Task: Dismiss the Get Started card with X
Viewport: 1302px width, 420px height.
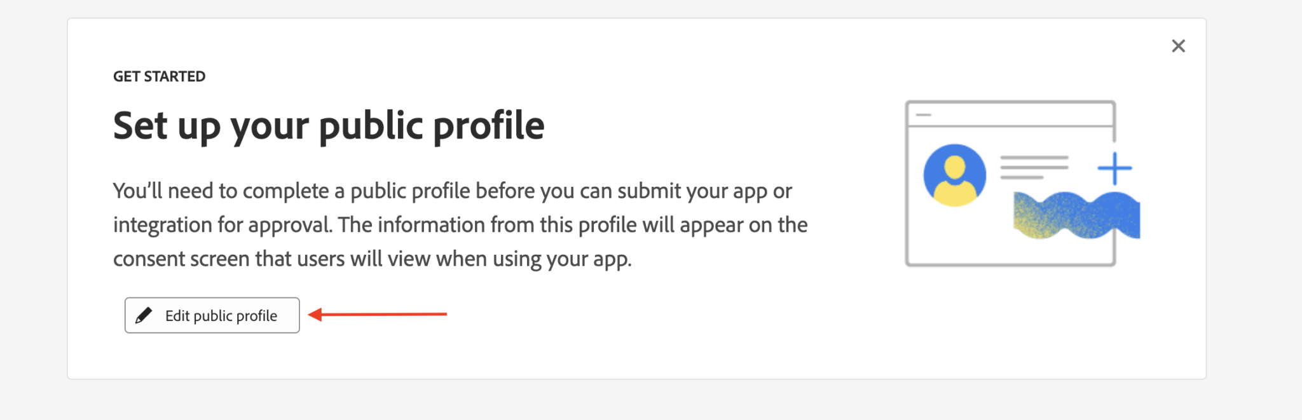Action: pos(1178,46)
